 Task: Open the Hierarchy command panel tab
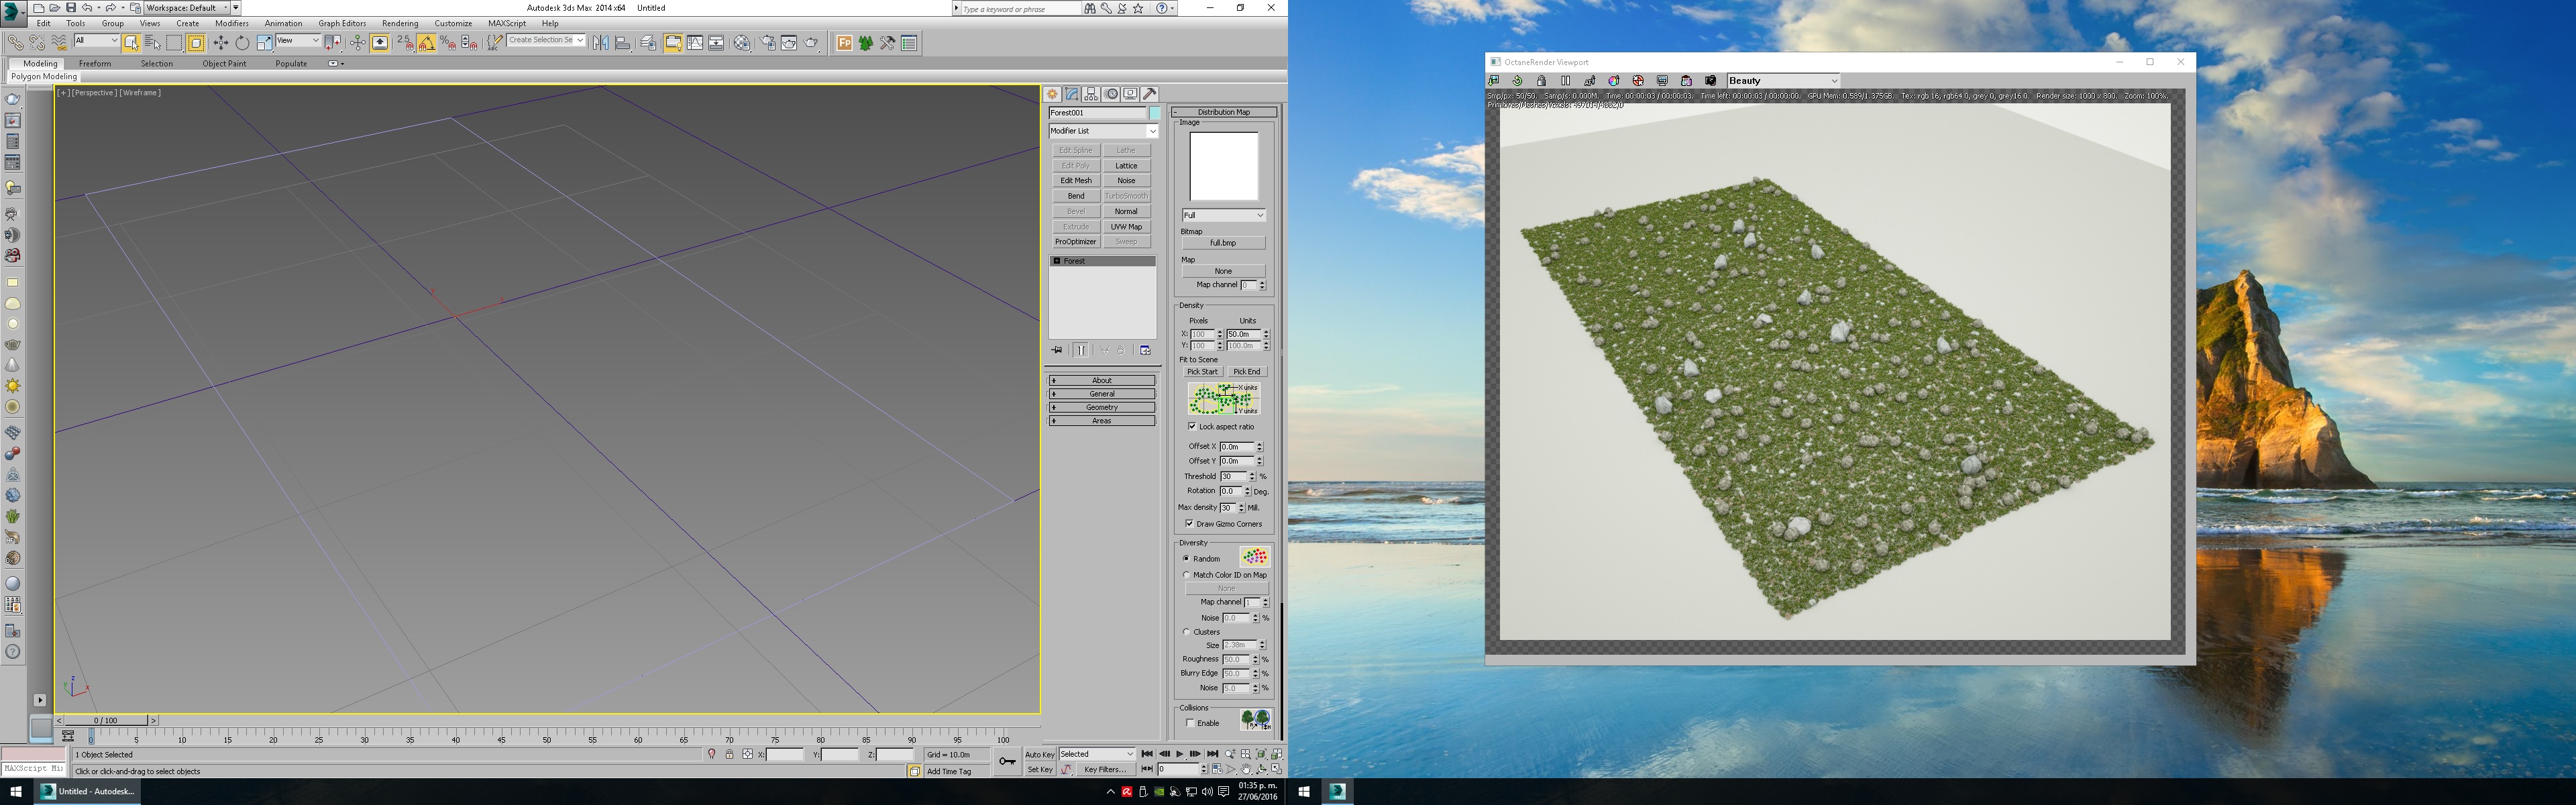point(1091,94)
